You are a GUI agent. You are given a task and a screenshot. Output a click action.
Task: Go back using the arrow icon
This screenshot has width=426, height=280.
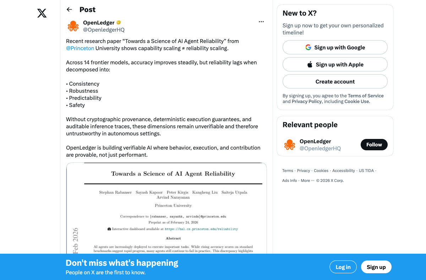click(69, 10)
